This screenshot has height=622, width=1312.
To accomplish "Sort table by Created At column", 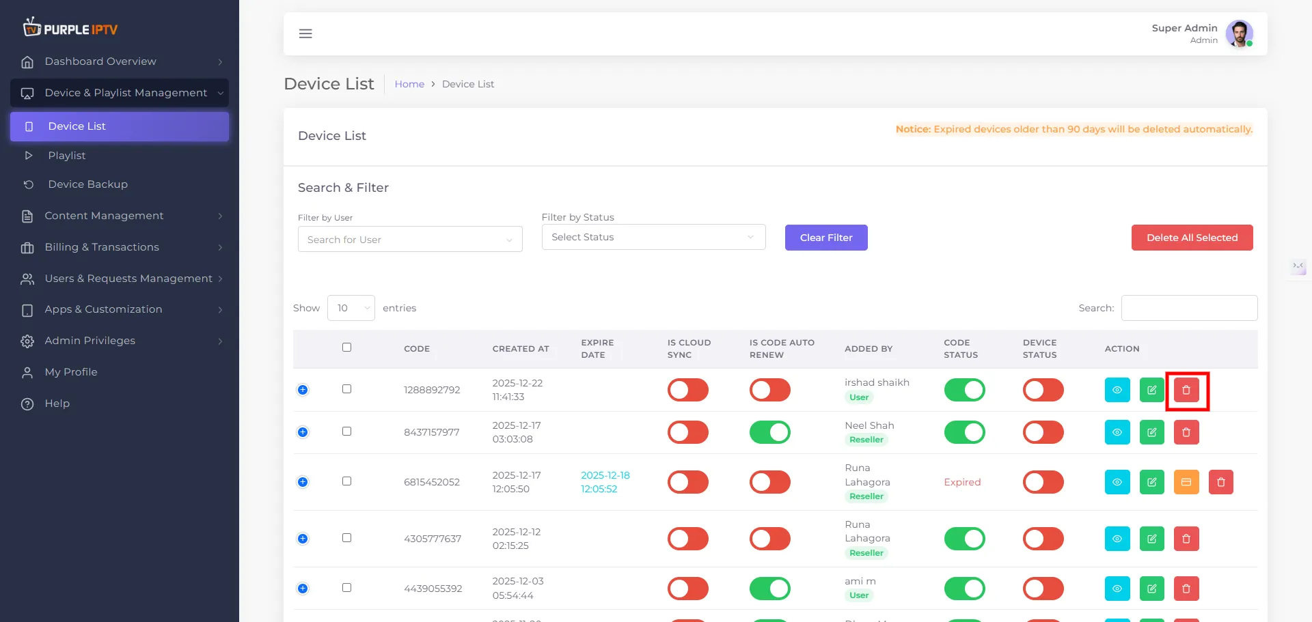I will click(x=521, y=349).
